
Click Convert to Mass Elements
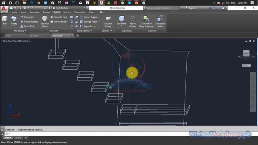(x=146, y=21)
